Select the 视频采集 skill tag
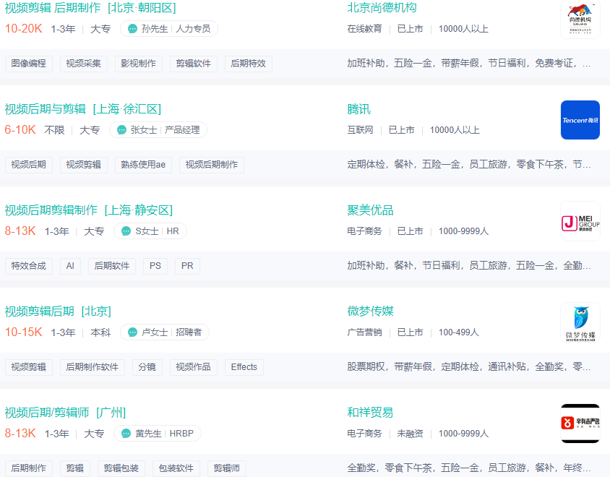 [x=84, y=64]
